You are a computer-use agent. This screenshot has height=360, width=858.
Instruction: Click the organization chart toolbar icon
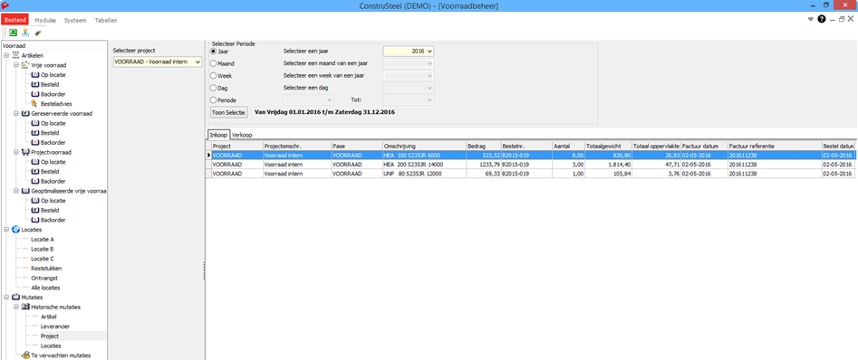point(25,33)
